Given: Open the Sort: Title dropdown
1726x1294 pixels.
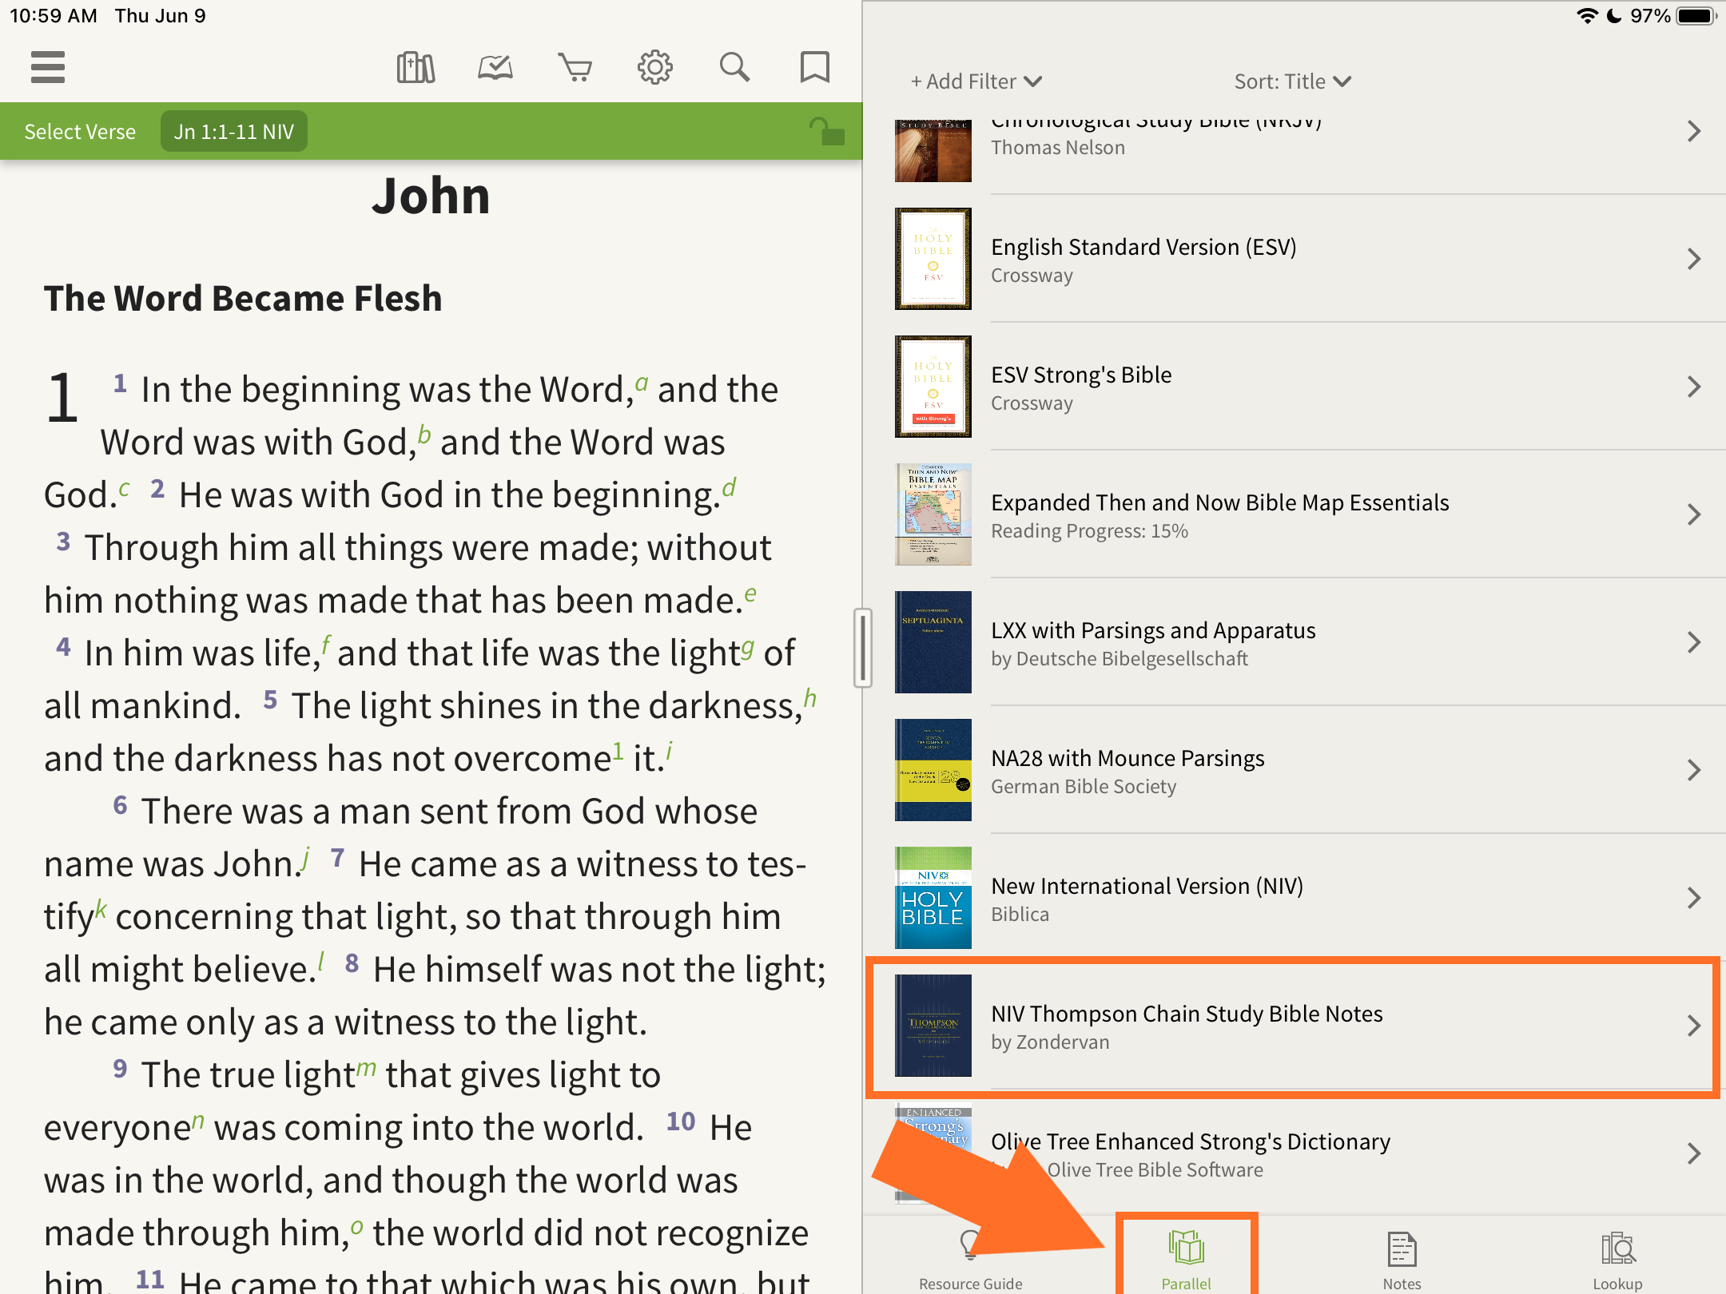Looking at the screenshot, I should pyautogui.click(x=1292, y=81).
